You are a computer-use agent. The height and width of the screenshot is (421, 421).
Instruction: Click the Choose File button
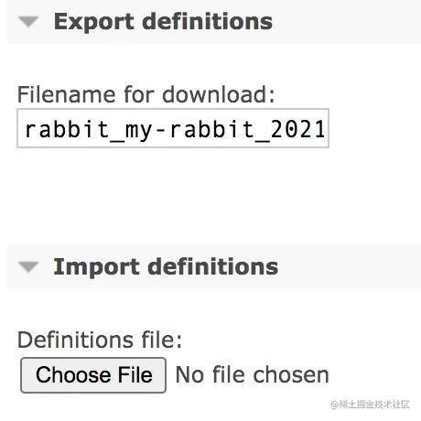(93, 375)
